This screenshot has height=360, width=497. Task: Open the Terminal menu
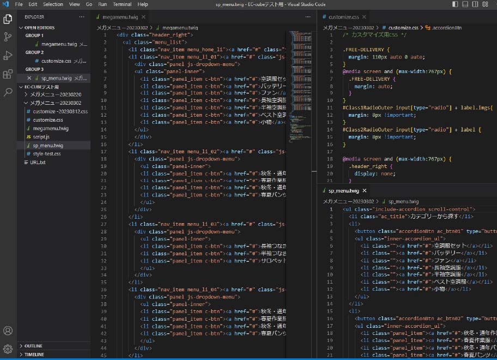pos(122,4)
